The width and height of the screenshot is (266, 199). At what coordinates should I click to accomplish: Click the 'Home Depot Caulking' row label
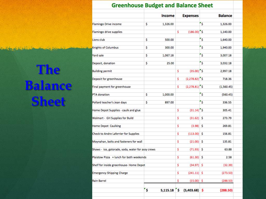[x=107, y=126]
